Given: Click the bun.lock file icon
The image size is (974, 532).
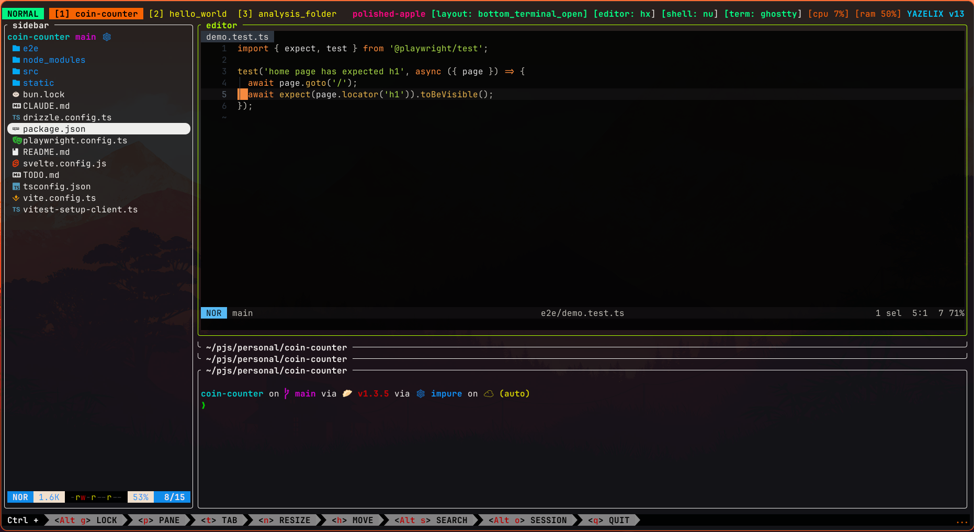Looking at the screenshot, I should pyautogui.click(x=16, y=95).
